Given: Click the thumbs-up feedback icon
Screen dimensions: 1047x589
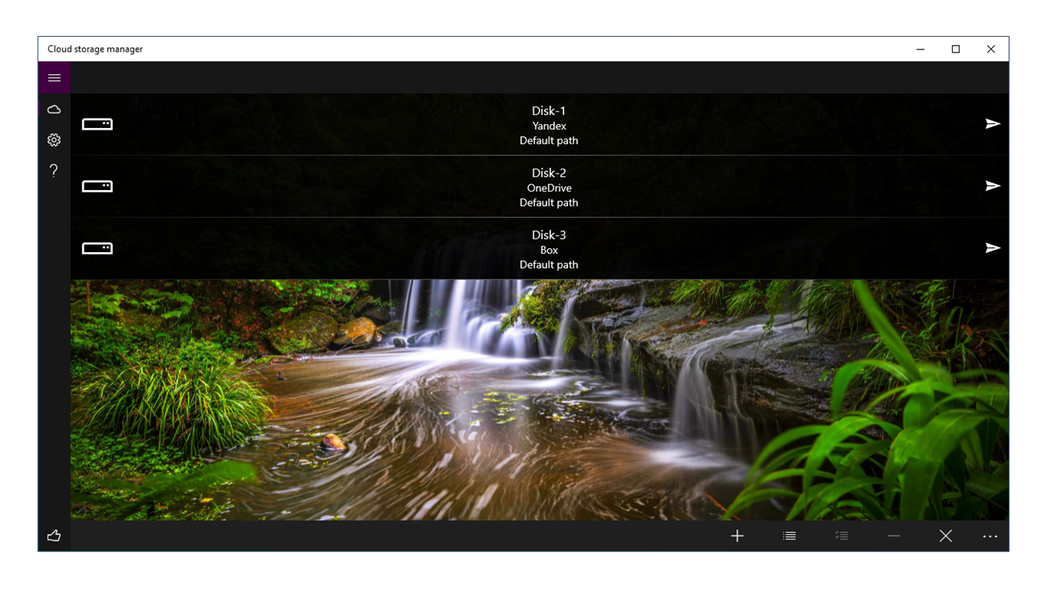Looking at the screenshot, I should tap(53, 535).
